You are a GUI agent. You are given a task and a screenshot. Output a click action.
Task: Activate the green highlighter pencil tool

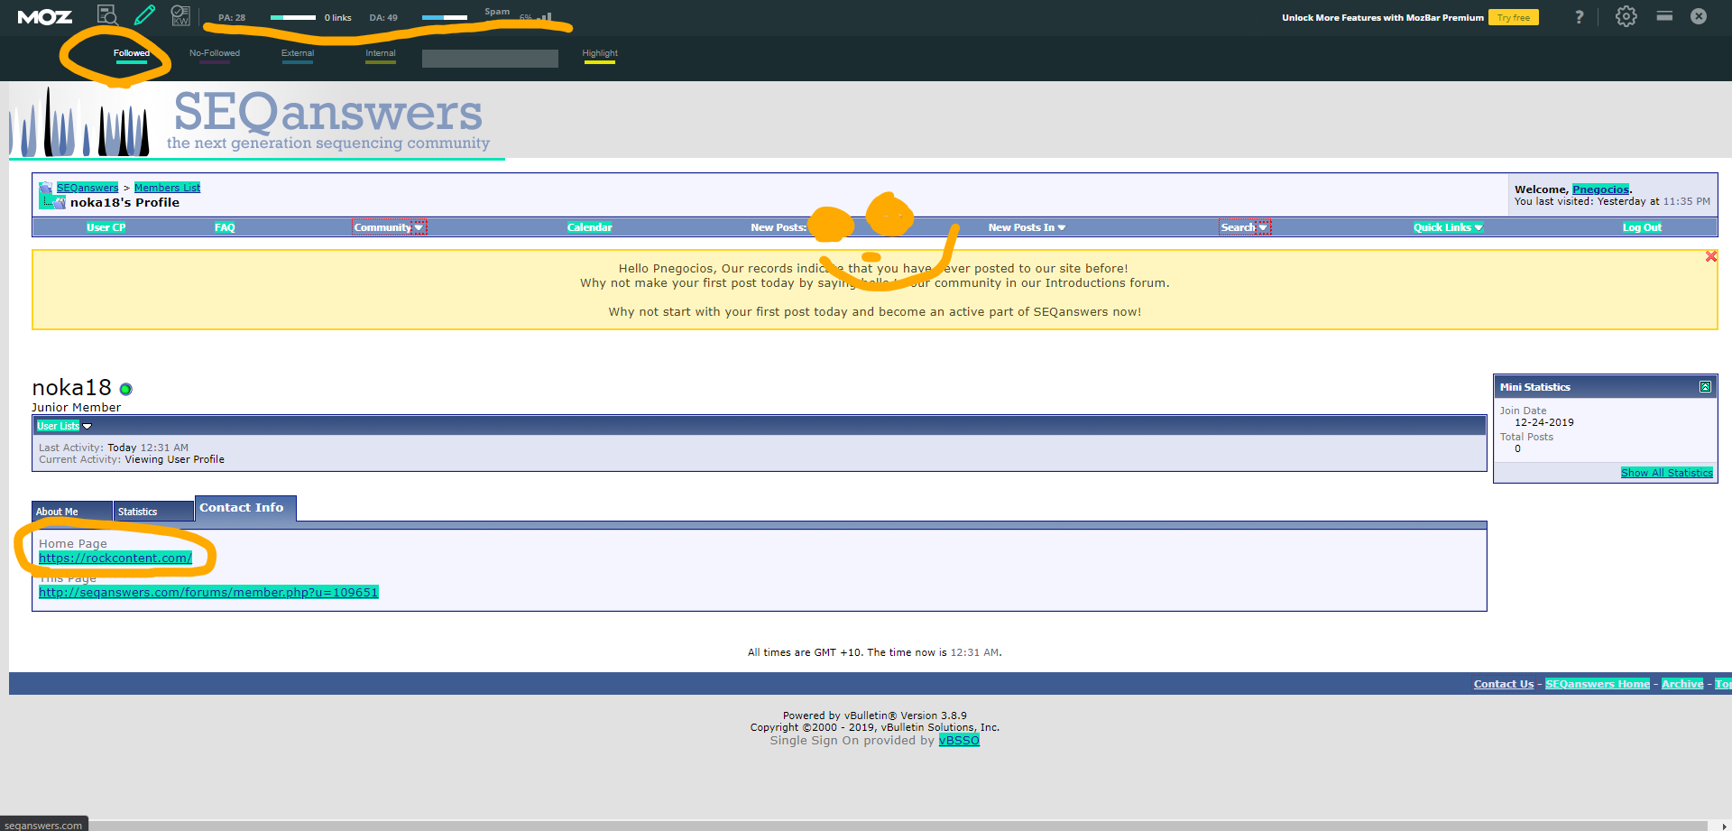(x=144, y=15)
